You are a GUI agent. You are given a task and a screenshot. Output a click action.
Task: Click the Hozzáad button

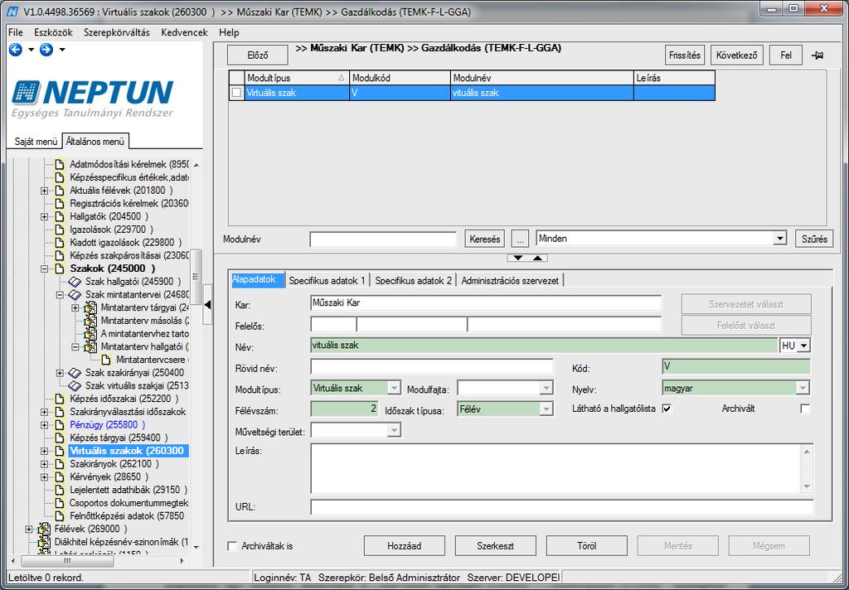(404, 546)
